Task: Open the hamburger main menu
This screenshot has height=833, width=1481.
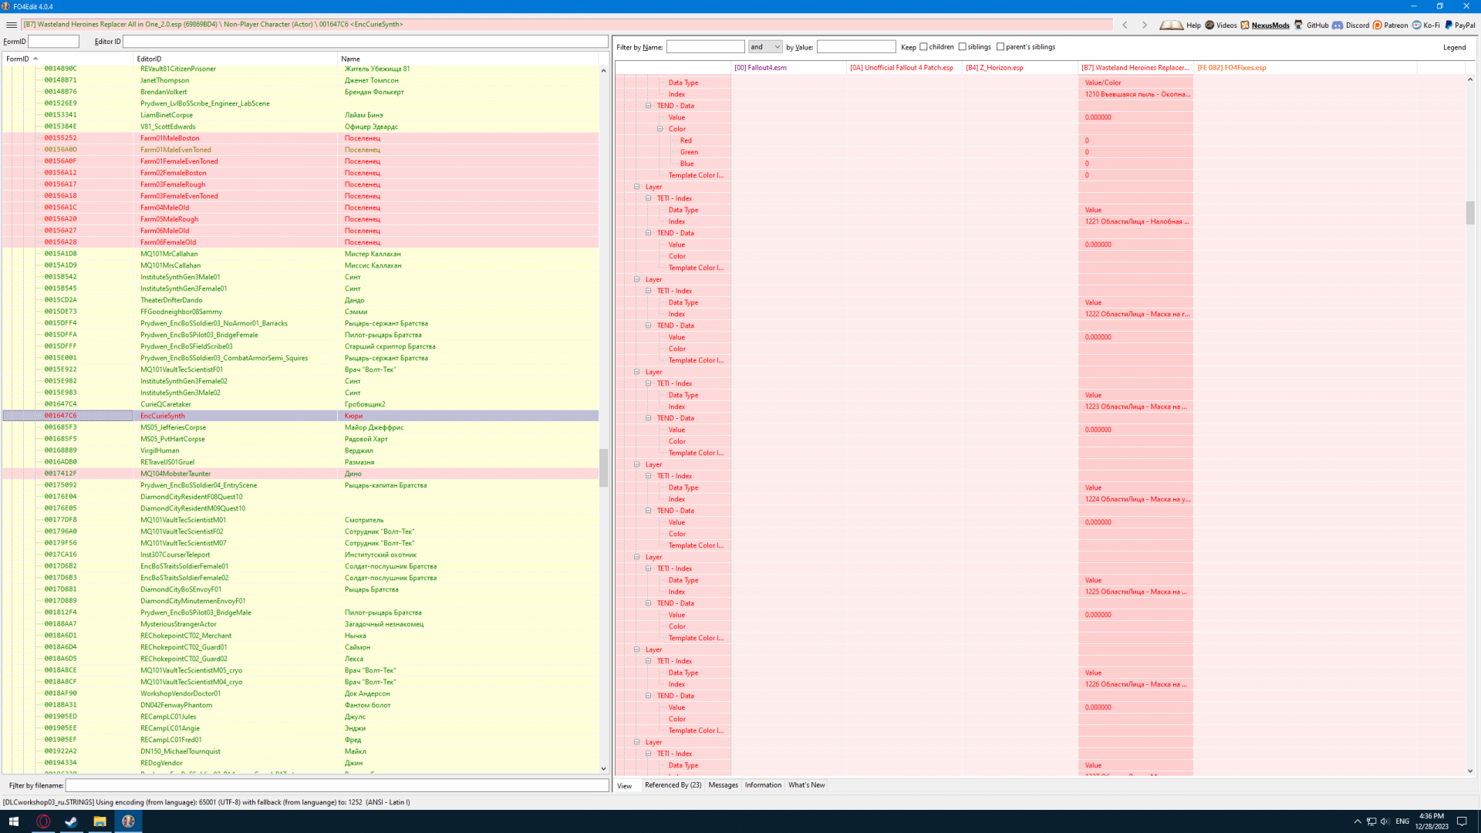Action: pos(11,25)
